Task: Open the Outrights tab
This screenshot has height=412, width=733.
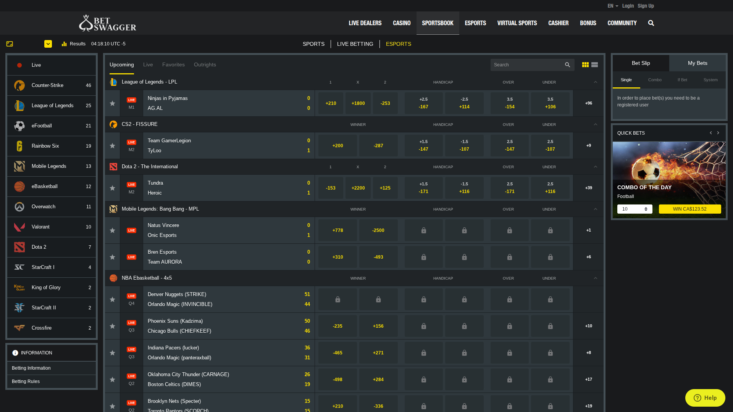Action: [205, 64]
